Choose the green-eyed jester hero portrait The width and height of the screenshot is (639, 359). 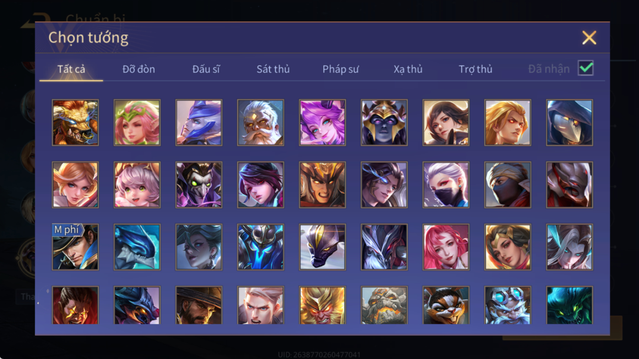click(199, 185)
